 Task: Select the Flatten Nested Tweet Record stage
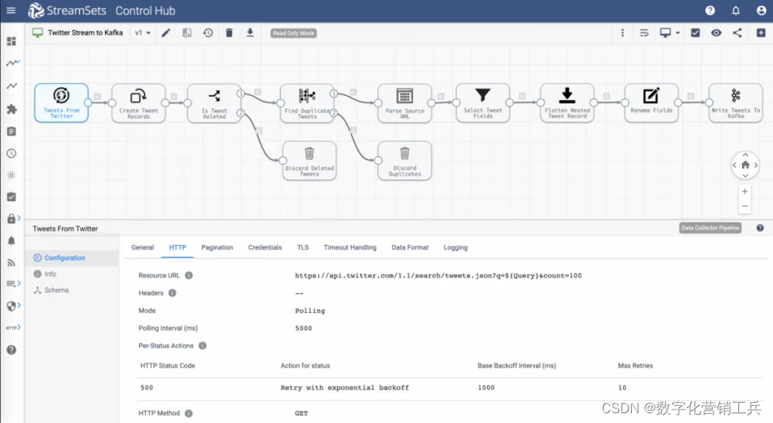[567, 103]
